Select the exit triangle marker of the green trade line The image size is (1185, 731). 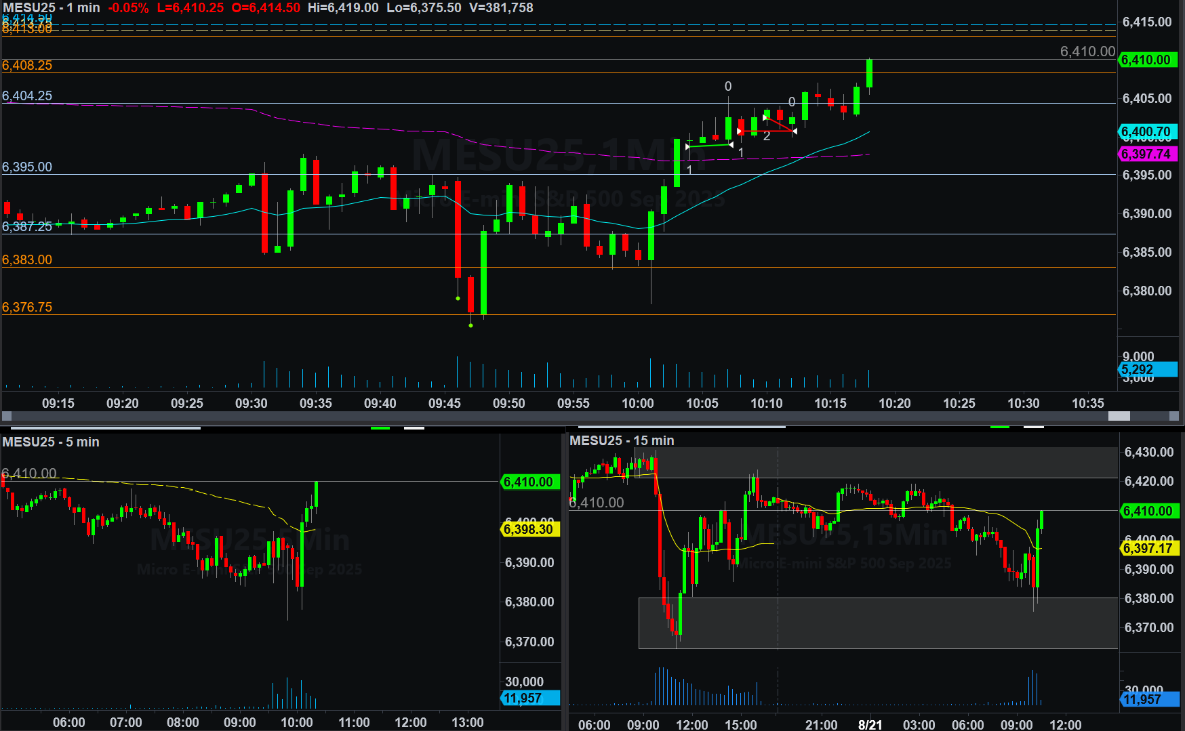click(x=731, y=144)
